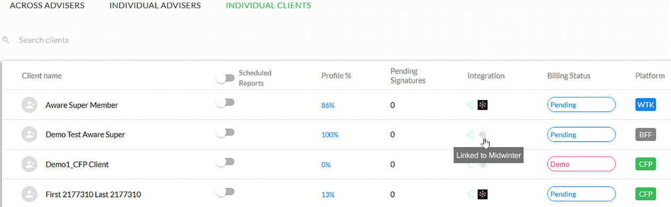The height and width of the screenshot is (207, 671).
Task: Click the Midwinter snowflake icon for Aware Super Member
Action: [483, 105]
